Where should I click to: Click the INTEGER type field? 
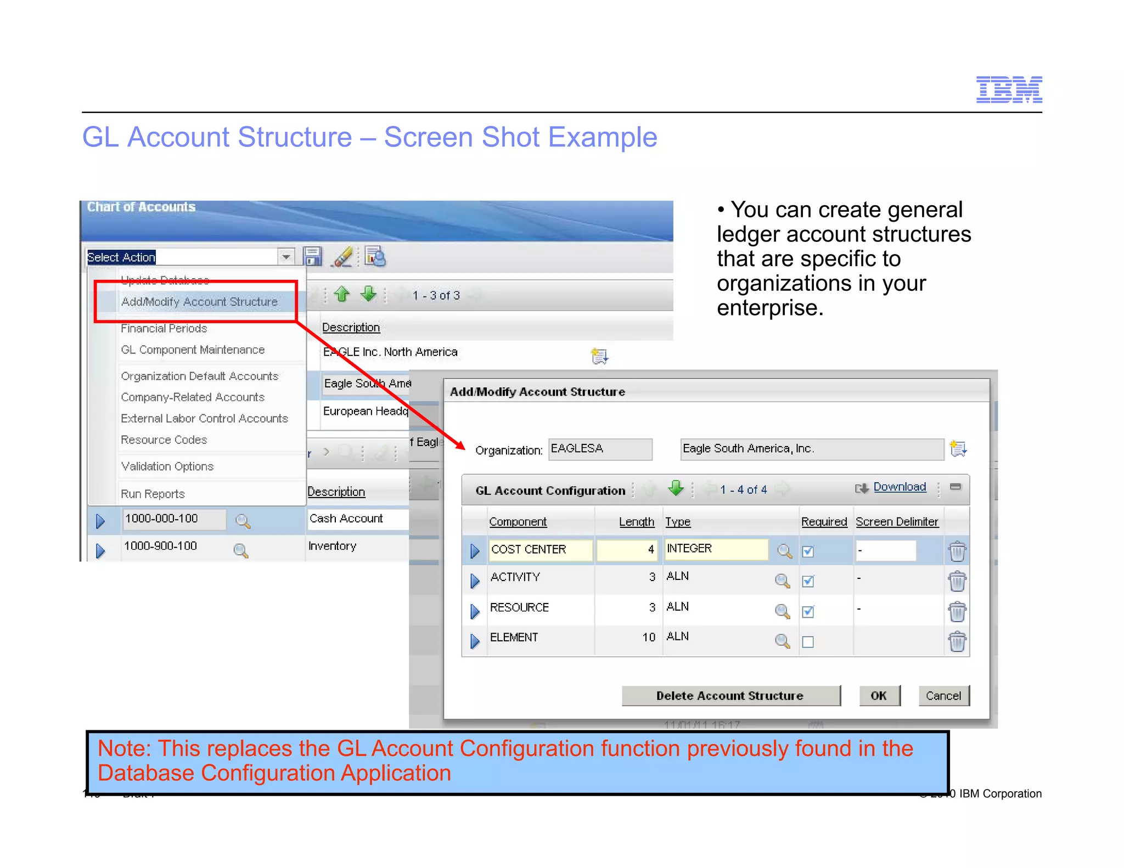point(716,549)
